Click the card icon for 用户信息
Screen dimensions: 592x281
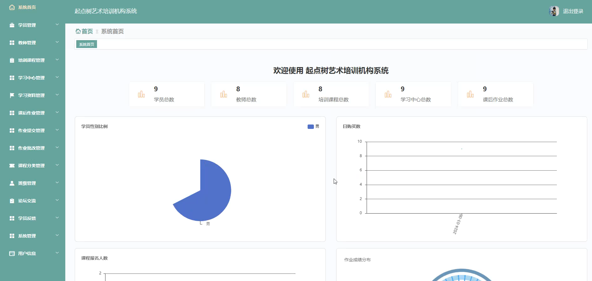pos(12,253)
